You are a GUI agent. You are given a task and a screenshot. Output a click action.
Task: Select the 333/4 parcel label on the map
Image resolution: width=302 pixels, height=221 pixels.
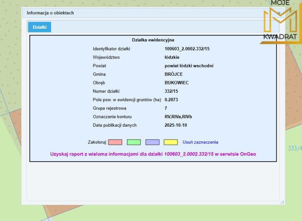295,148
